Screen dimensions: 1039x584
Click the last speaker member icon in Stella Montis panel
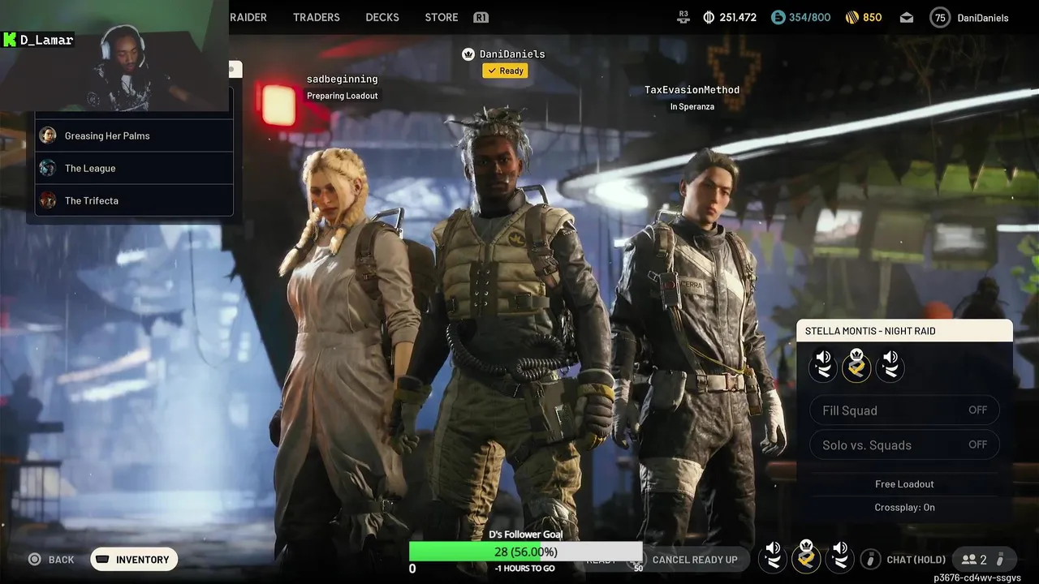(890, 366)
